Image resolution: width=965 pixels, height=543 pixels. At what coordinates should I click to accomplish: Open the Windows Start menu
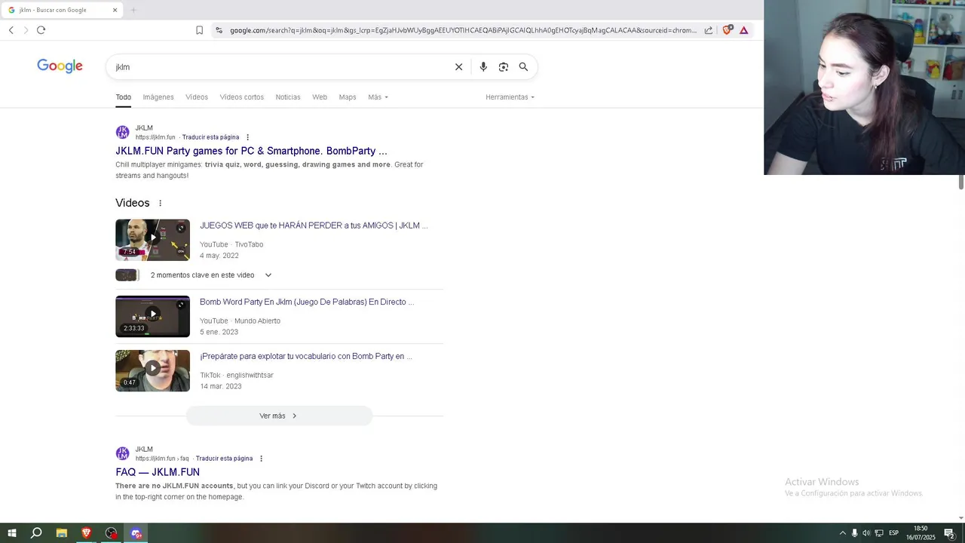pyautogui.click(x=12, y=533)
